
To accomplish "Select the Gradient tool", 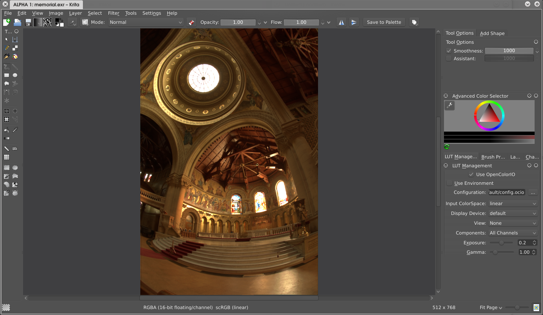I will click(6, 138).
